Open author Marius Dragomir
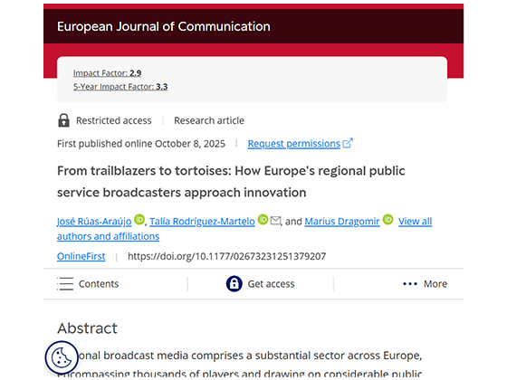Screen dimensions: 507x380 pos(342,222)
